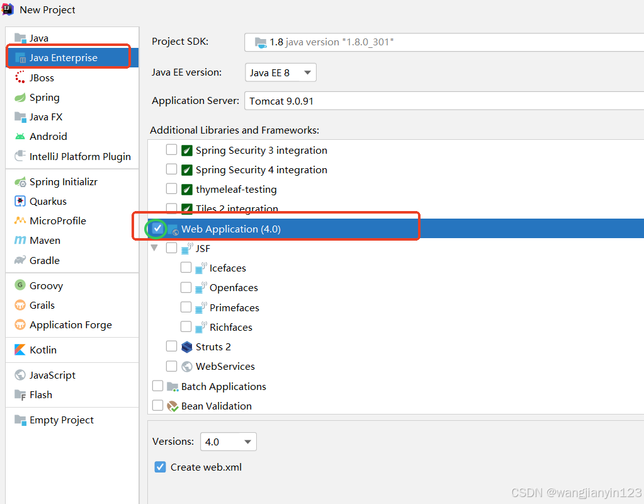Viewport: 644px width, 504px height.
Task: Click the MicroProfile icon
Action: [20, 220]
